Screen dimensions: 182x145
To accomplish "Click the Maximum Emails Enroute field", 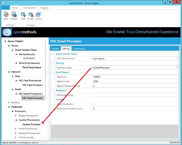I will (x=135, y=108).
